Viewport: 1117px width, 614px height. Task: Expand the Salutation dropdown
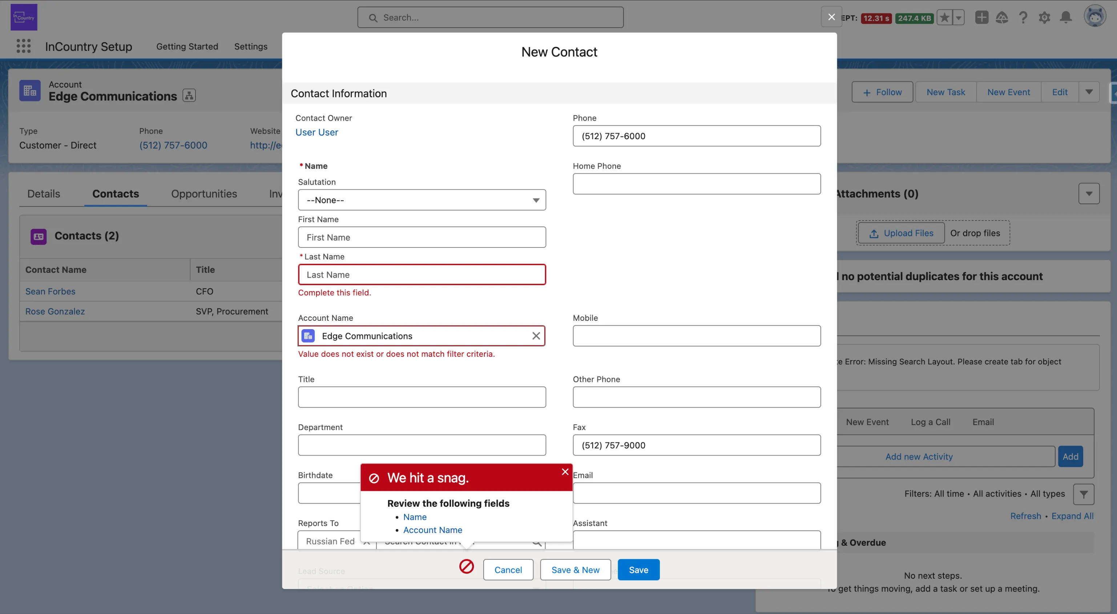[422, 200]
